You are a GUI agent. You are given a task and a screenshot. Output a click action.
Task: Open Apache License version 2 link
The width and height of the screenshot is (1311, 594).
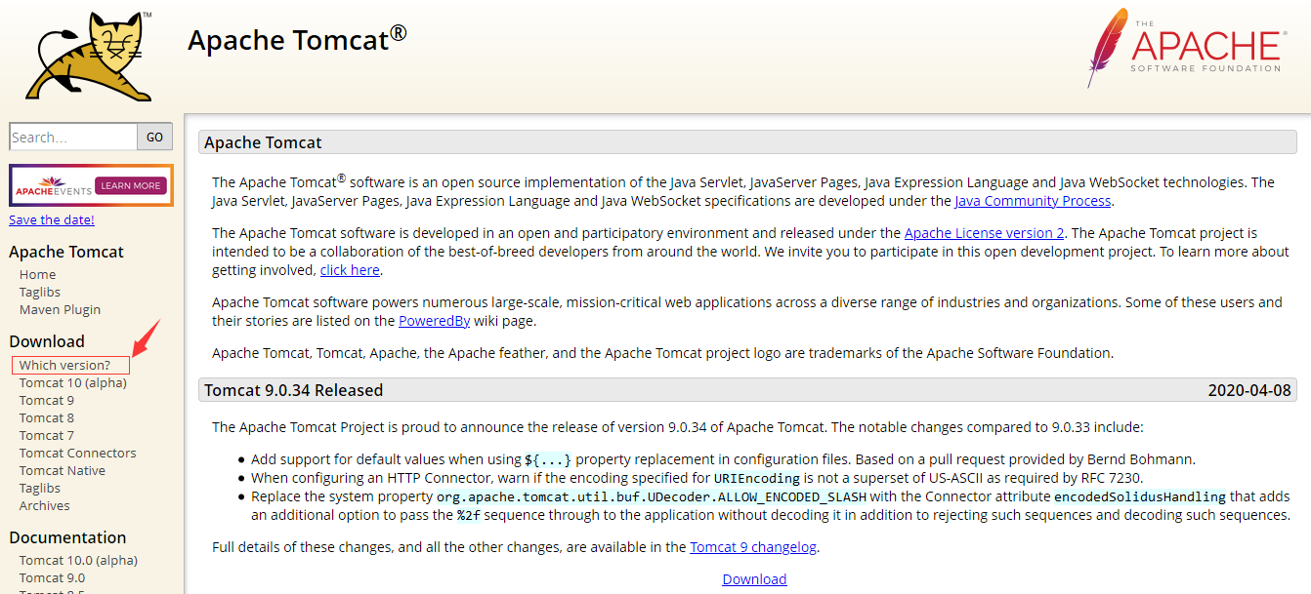pyautogui.click(x=985, y=233)
